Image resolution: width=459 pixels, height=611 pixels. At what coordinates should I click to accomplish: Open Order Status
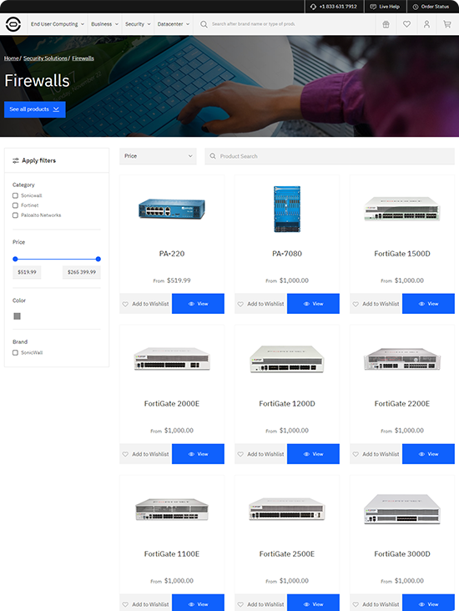(431, 7)
